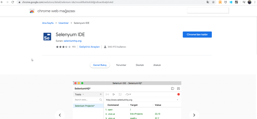Open the 'Destek' tab
Viewport: 257px width, 119px height.
pos(140,65)
